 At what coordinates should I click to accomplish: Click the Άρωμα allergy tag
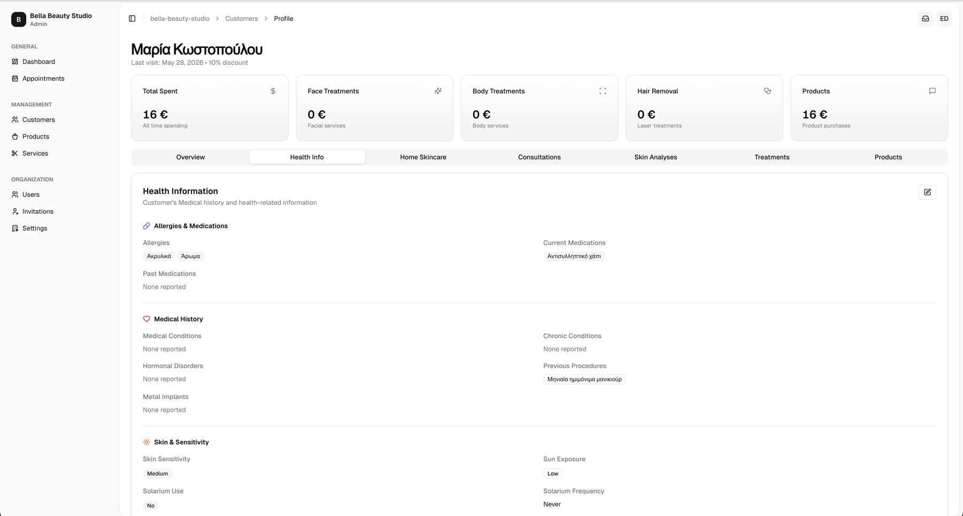(x=190, y=256)
